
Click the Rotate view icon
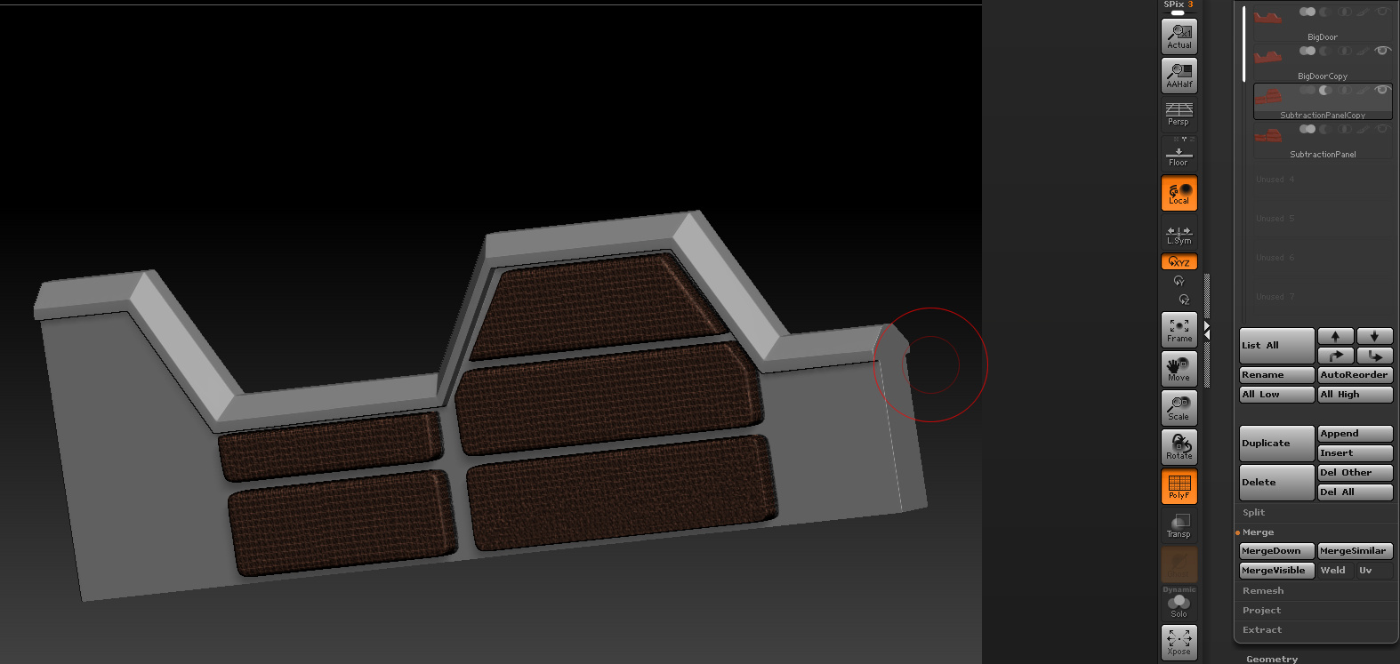1179,447
